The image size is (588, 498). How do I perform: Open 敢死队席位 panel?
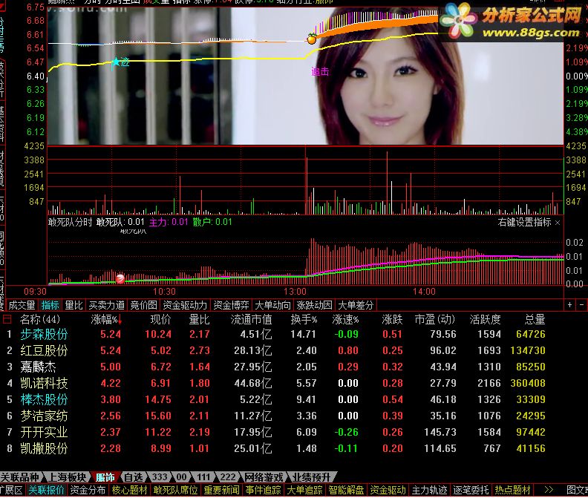coord(175,490)
